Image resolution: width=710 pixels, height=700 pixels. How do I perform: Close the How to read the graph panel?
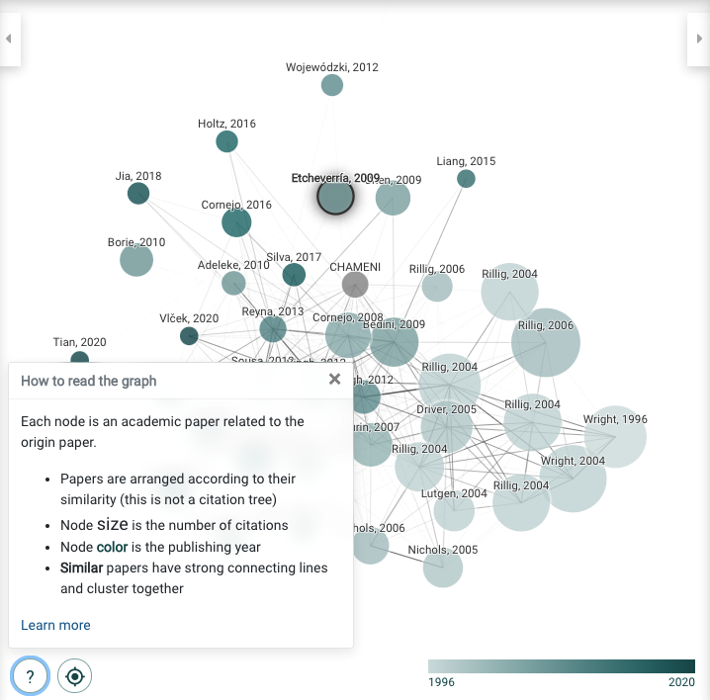(334, 379)
